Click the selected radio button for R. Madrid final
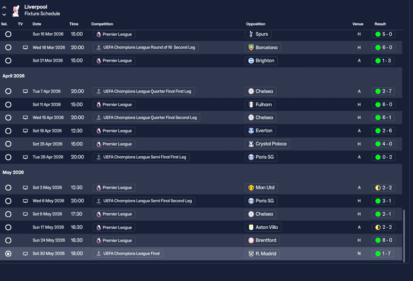This screenshot has width=413, height=281. click(8, 254)
